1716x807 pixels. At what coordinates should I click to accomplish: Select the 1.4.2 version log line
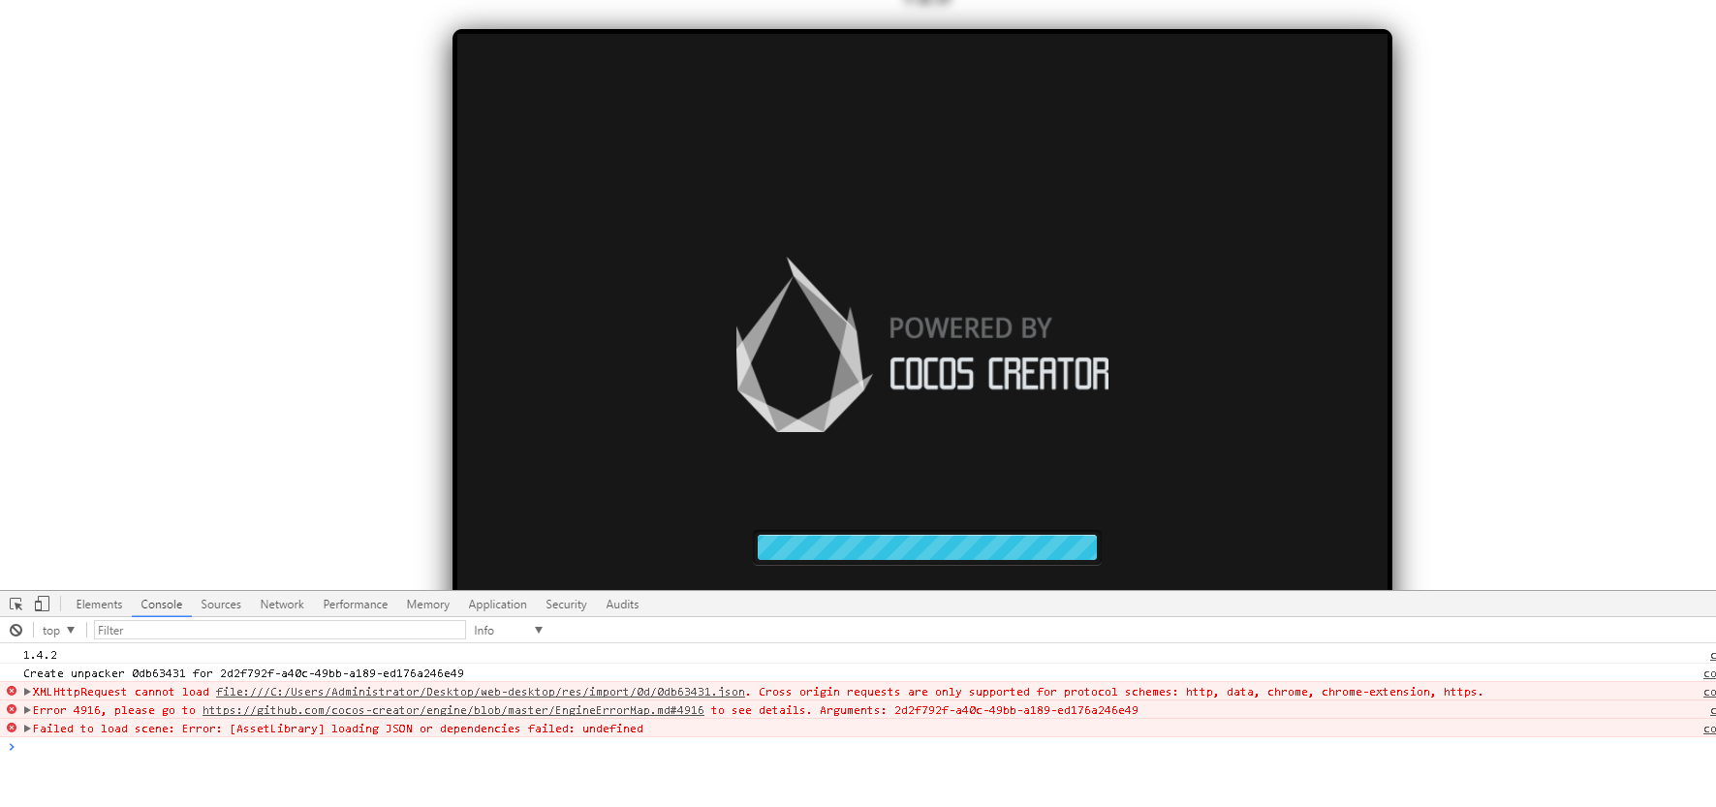(x=40, y=655)
